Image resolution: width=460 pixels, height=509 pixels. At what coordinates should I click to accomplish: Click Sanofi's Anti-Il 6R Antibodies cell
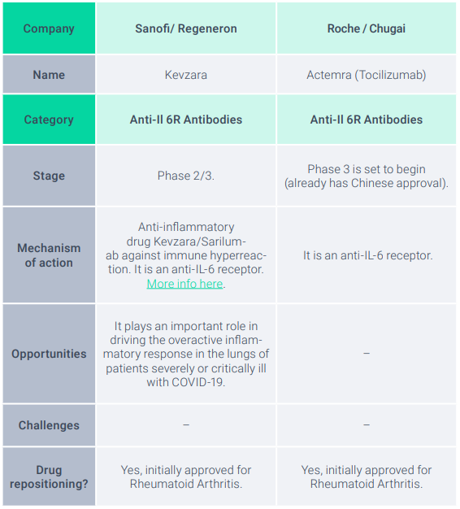[x=186, y=120]
